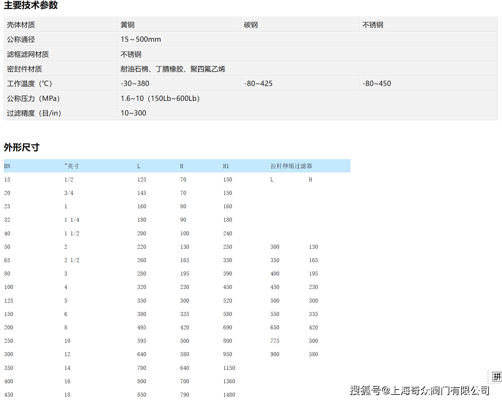
Task: Click the 不锈钢 column header cell
Action: pyautogui.click(x=373, y=25)
